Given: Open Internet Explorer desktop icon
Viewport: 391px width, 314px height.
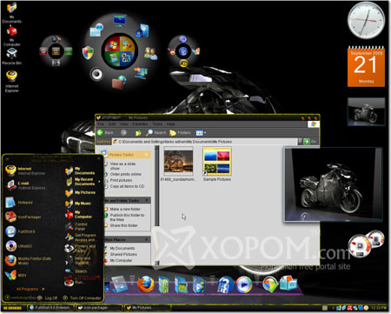Looking at the screenshot, I should (x=12, y=82).
